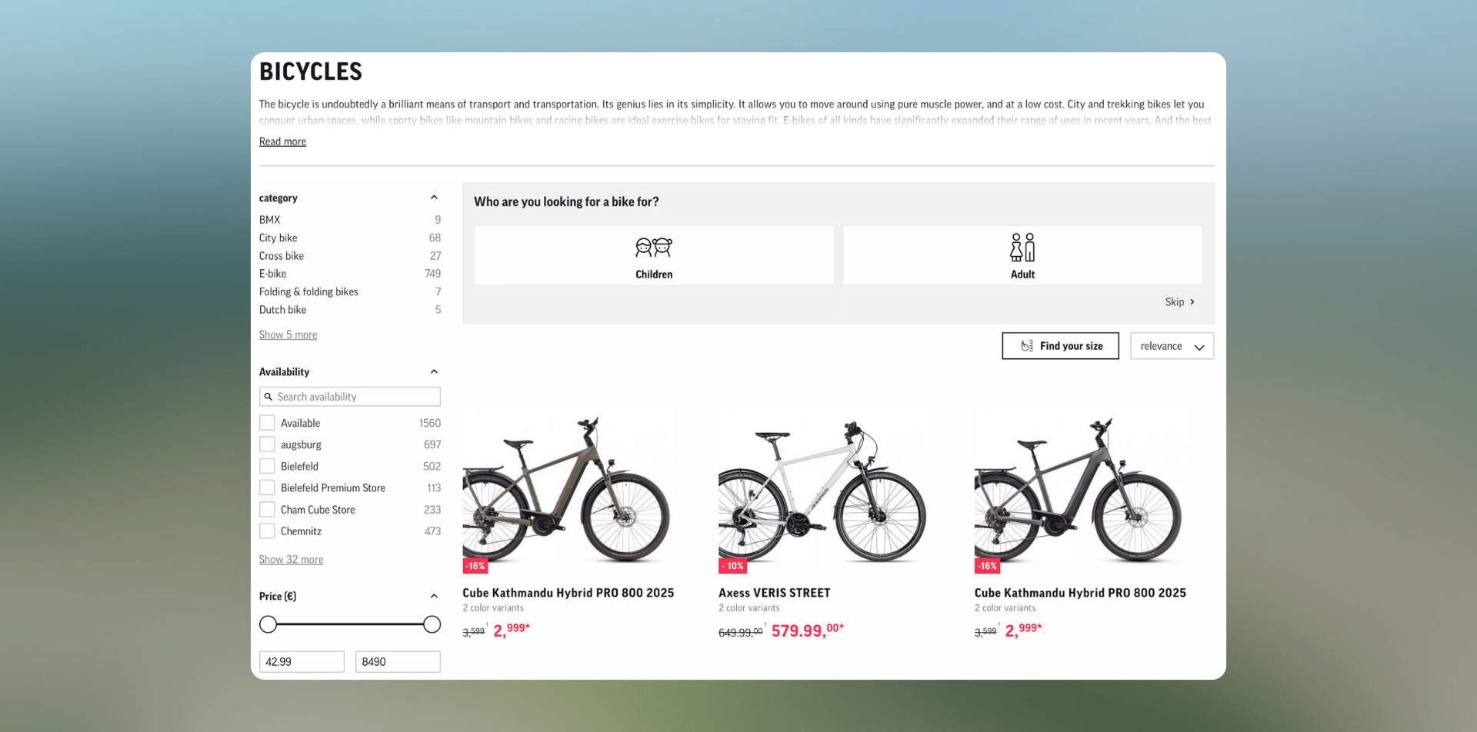Screen dimensions: 1477x732
Task: Toggle the Cham Cube Store checkbox
Action: click(x=267, y=509)
